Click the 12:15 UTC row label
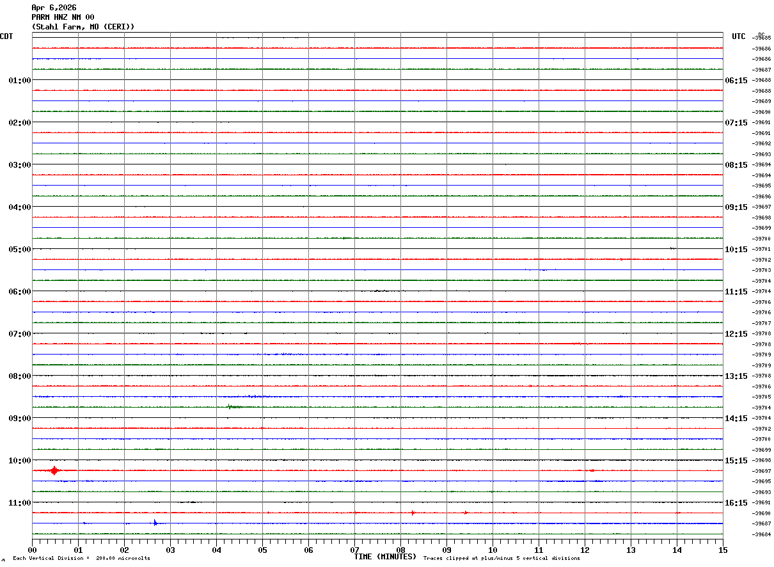 click(736, 333)
